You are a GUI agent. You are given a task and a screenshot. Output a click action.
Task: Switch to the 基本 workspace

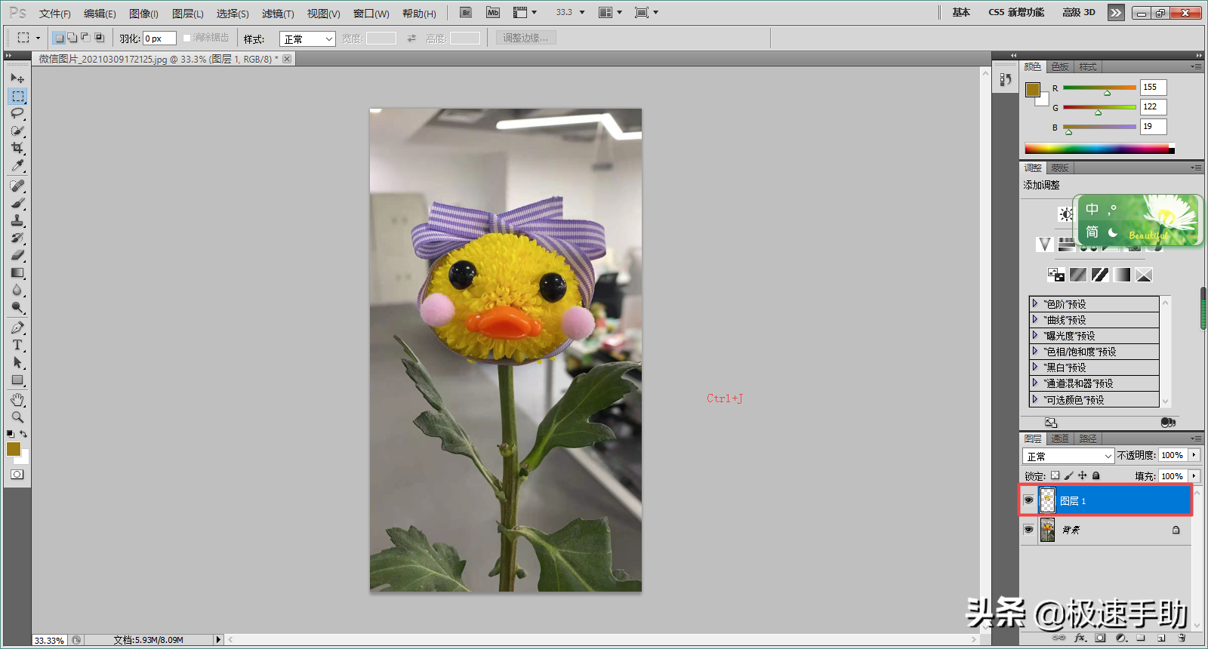pyautogui.click(x=961, y=12)
